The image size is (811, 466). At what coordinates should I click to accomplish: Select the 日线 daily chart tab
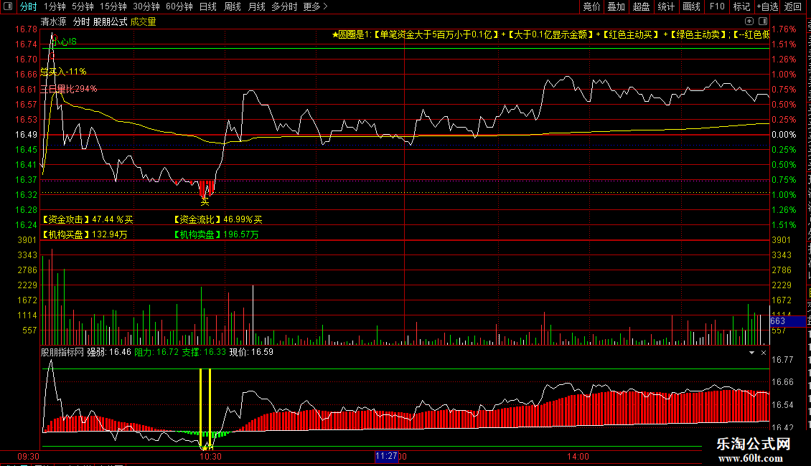(208, 6)
